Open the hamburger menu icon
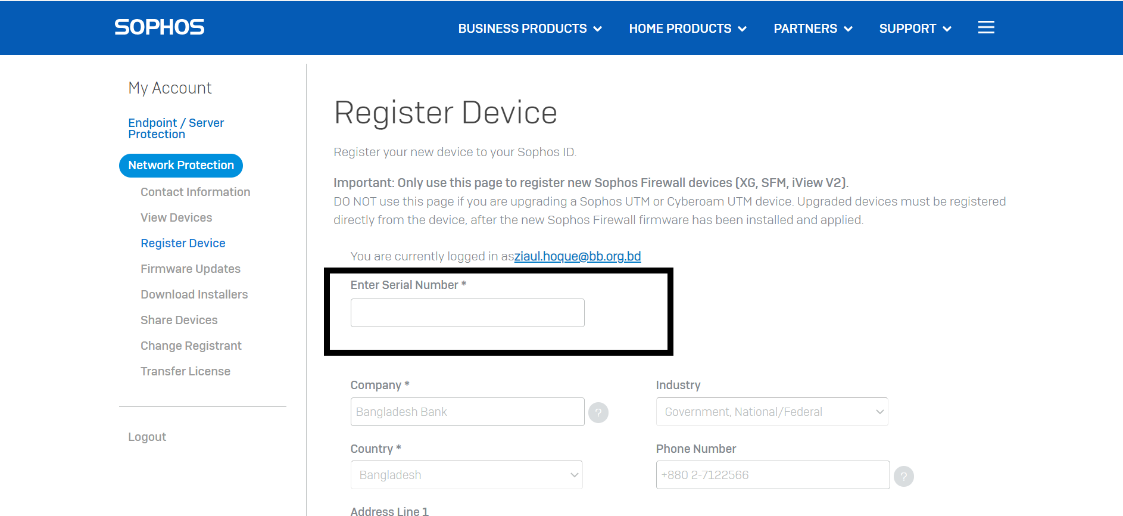Image resolution: width=1123 pixels, height=516 pixels. tap(986, 27)
